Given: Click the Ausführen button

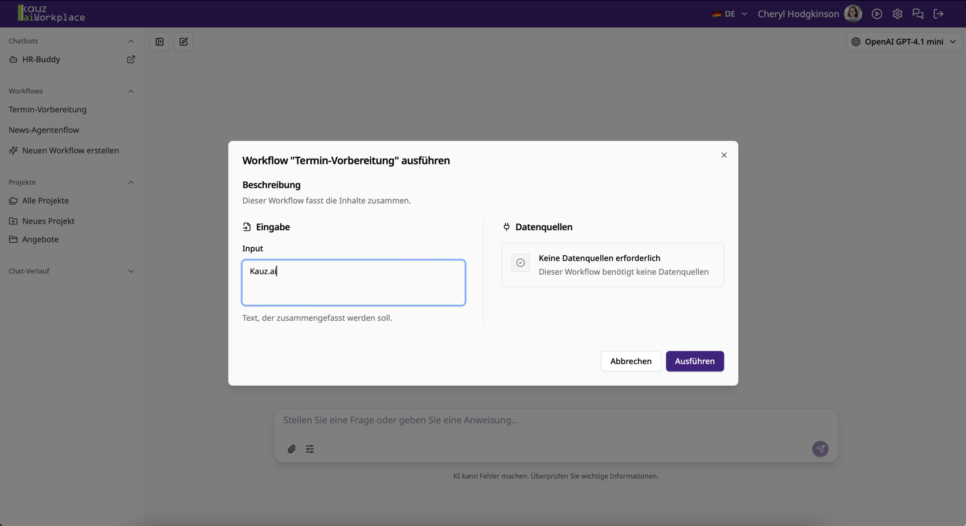Looking at the screenshot, I should pyautogui.click(x=694, y=361).
